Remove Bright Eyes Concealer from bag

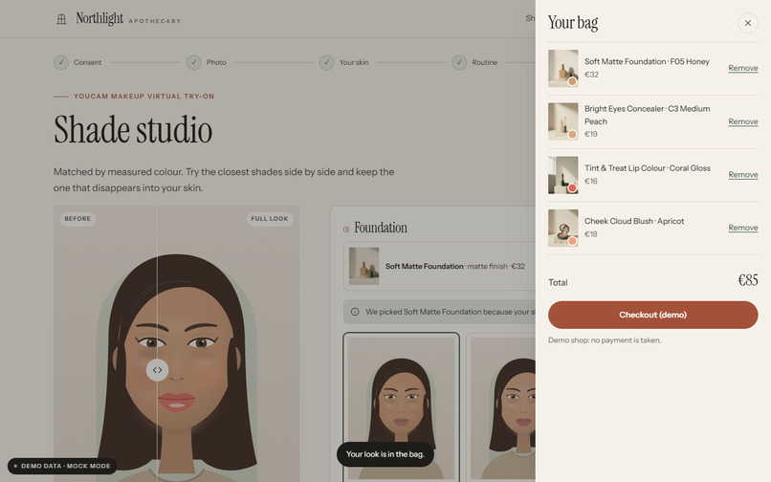pyautogui.click(x=743, y=121)
